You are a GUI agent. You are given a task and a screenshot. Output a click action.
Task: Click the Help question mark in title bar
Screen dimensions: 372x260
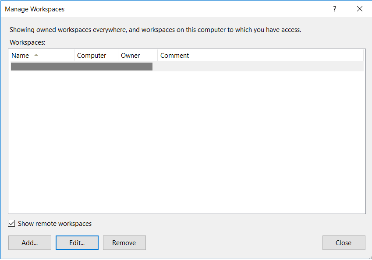(x=335, y=9)
